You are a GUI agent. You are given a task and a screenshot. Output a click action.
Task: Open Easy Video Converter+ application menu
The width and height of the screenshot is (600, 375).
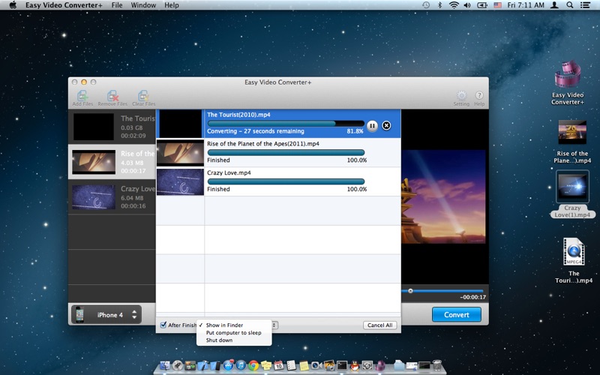click(x=64, y=5)
